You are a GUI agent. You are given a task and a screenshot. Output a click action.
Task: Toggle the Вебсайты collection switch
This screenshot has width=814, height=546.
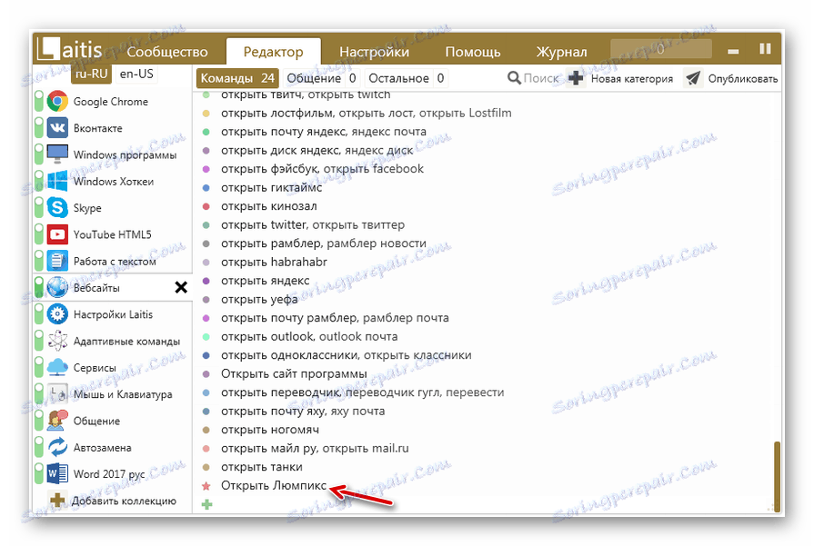(39, 288)
